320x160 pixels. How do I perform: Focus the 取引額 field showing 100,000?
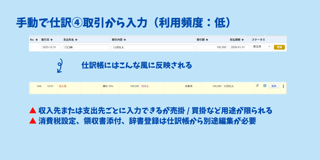212,47
